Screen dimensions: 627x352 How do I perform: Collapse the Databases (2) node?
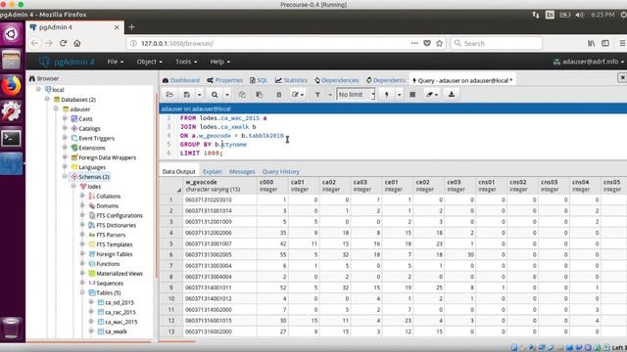click(47, 99)
